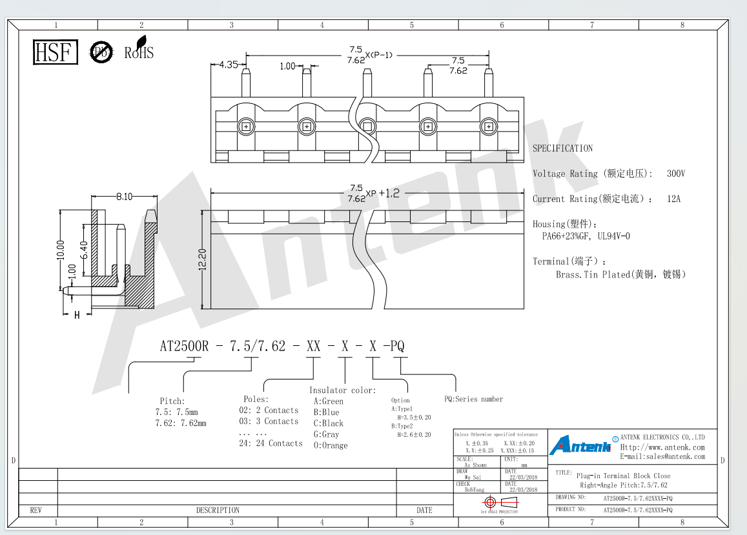Click the lead-free Pb crossed-out symbol
The width and height of the screenshot is (747, 535).
[101, 52]
